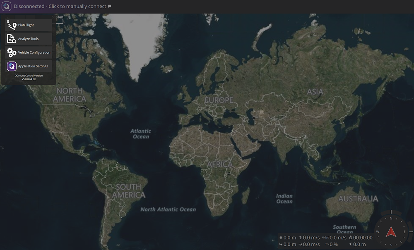
Task: Click the AirSpd telemetry value
Action: coord(338,238)
